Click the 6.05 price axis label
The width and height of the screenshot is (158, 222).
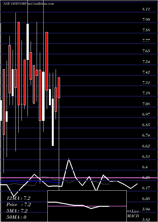(x=146, y=199)
